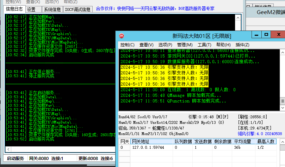285x167 pixels.
Task: Maximize the 新玛法大陆01区 window
Action: click(266, 35)
